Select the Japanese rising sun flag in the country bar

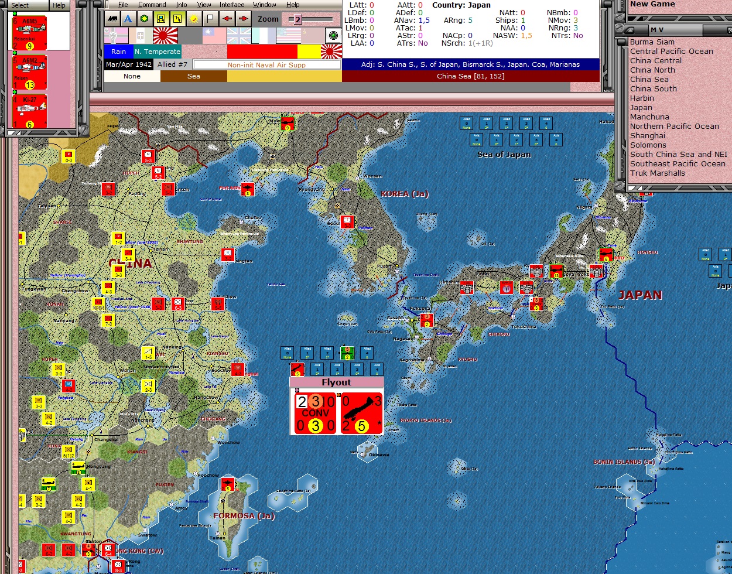165,36
